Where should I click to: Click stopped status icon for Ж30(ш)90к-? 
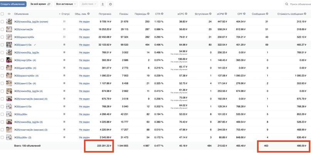64,114
